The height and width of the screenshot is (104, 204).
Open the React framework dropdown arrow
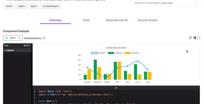[19, 38]
